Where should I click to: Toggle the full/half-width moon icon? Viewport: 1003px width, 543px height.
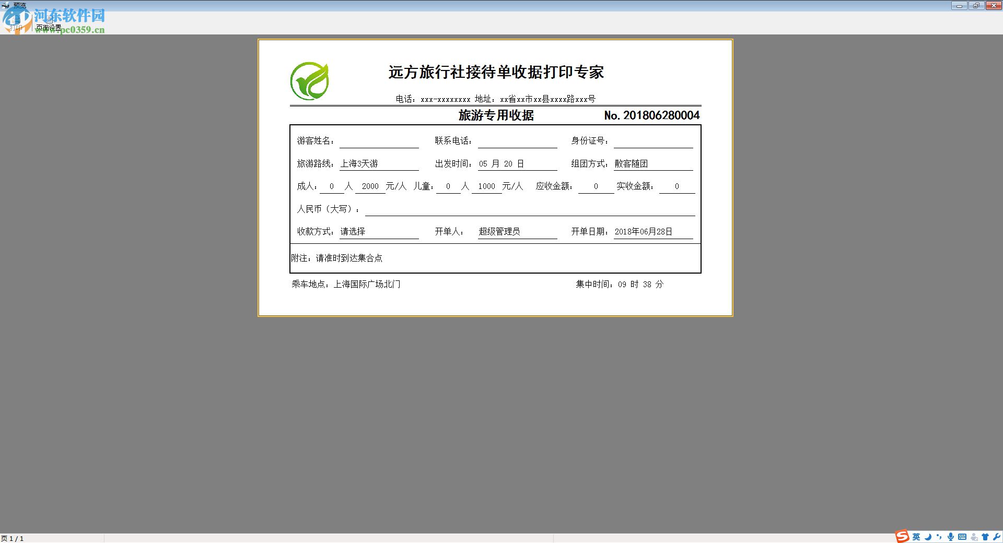(x=929, y=537)
